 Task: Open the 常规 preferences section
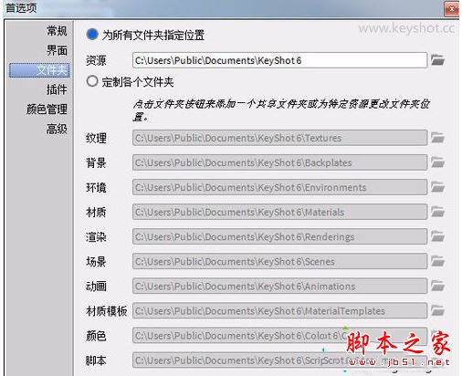57,31
